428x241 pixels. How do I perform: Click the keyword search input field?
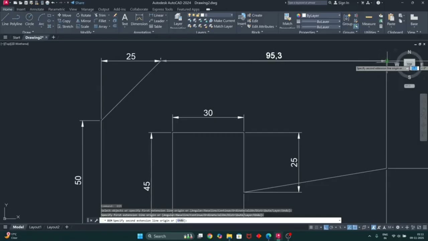[x=307, y=3]
